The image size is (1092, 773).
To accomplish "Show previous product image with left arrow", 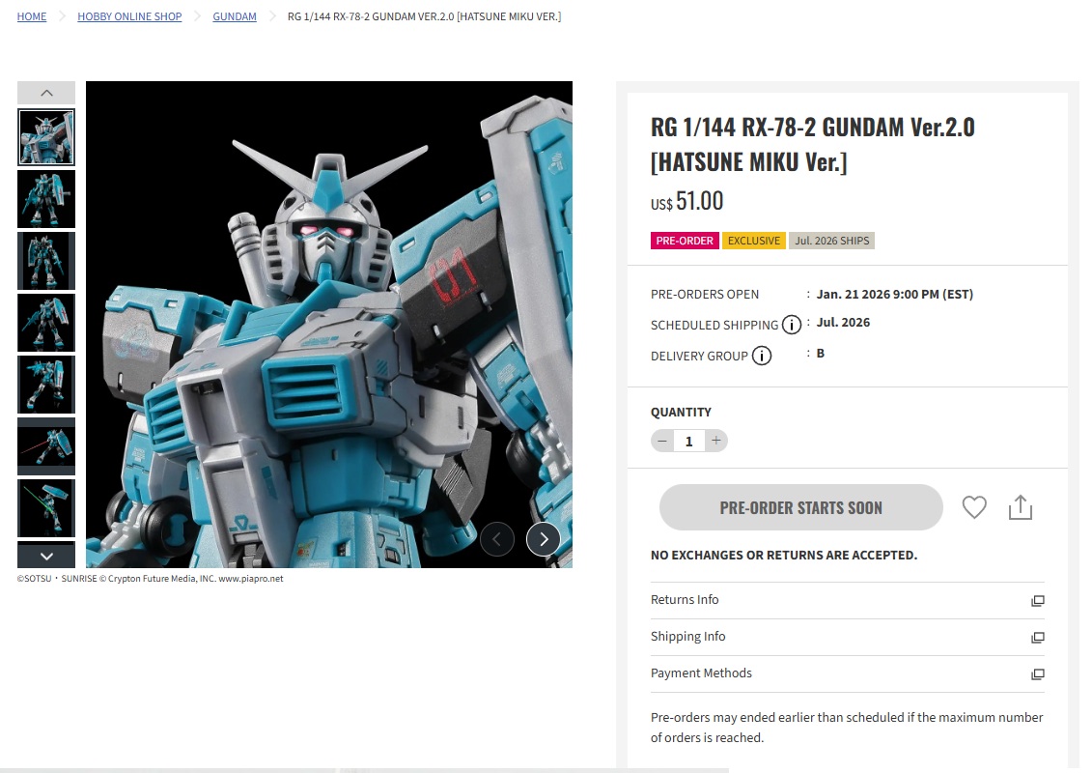I will point(497,539).
